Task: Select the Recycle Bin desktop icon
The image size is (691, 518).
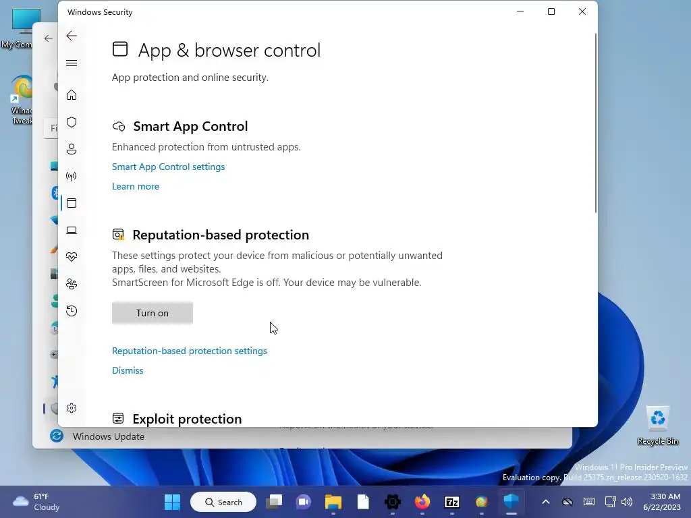Action: tap(657, 426)
